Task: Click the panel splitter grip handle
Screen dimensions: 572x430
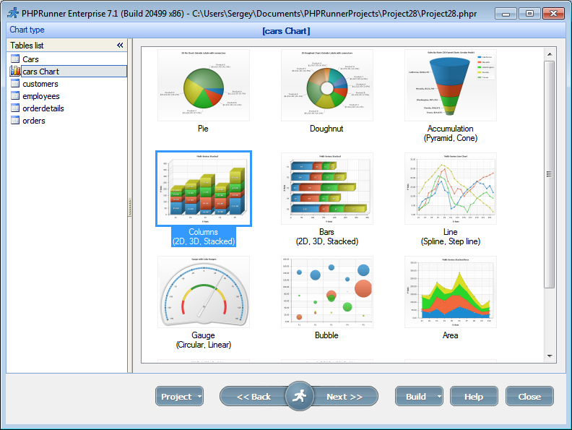Action: [129, 207]
